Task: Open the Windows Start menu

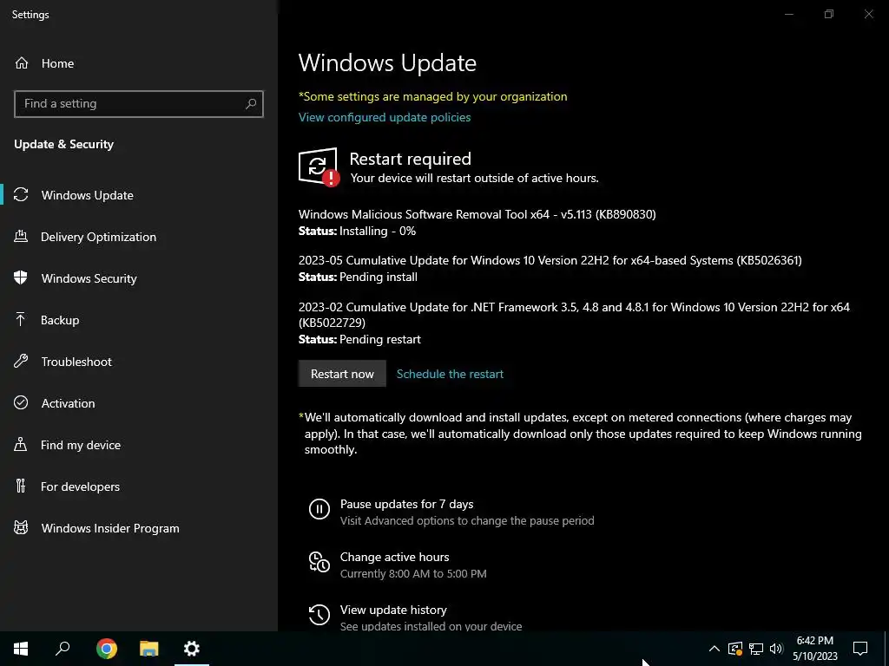Action: (21, 649)
